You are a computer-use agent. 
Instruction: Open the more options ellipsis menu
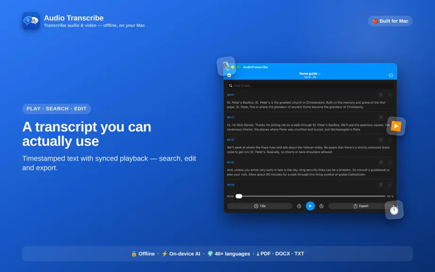(x=391, y=75)
